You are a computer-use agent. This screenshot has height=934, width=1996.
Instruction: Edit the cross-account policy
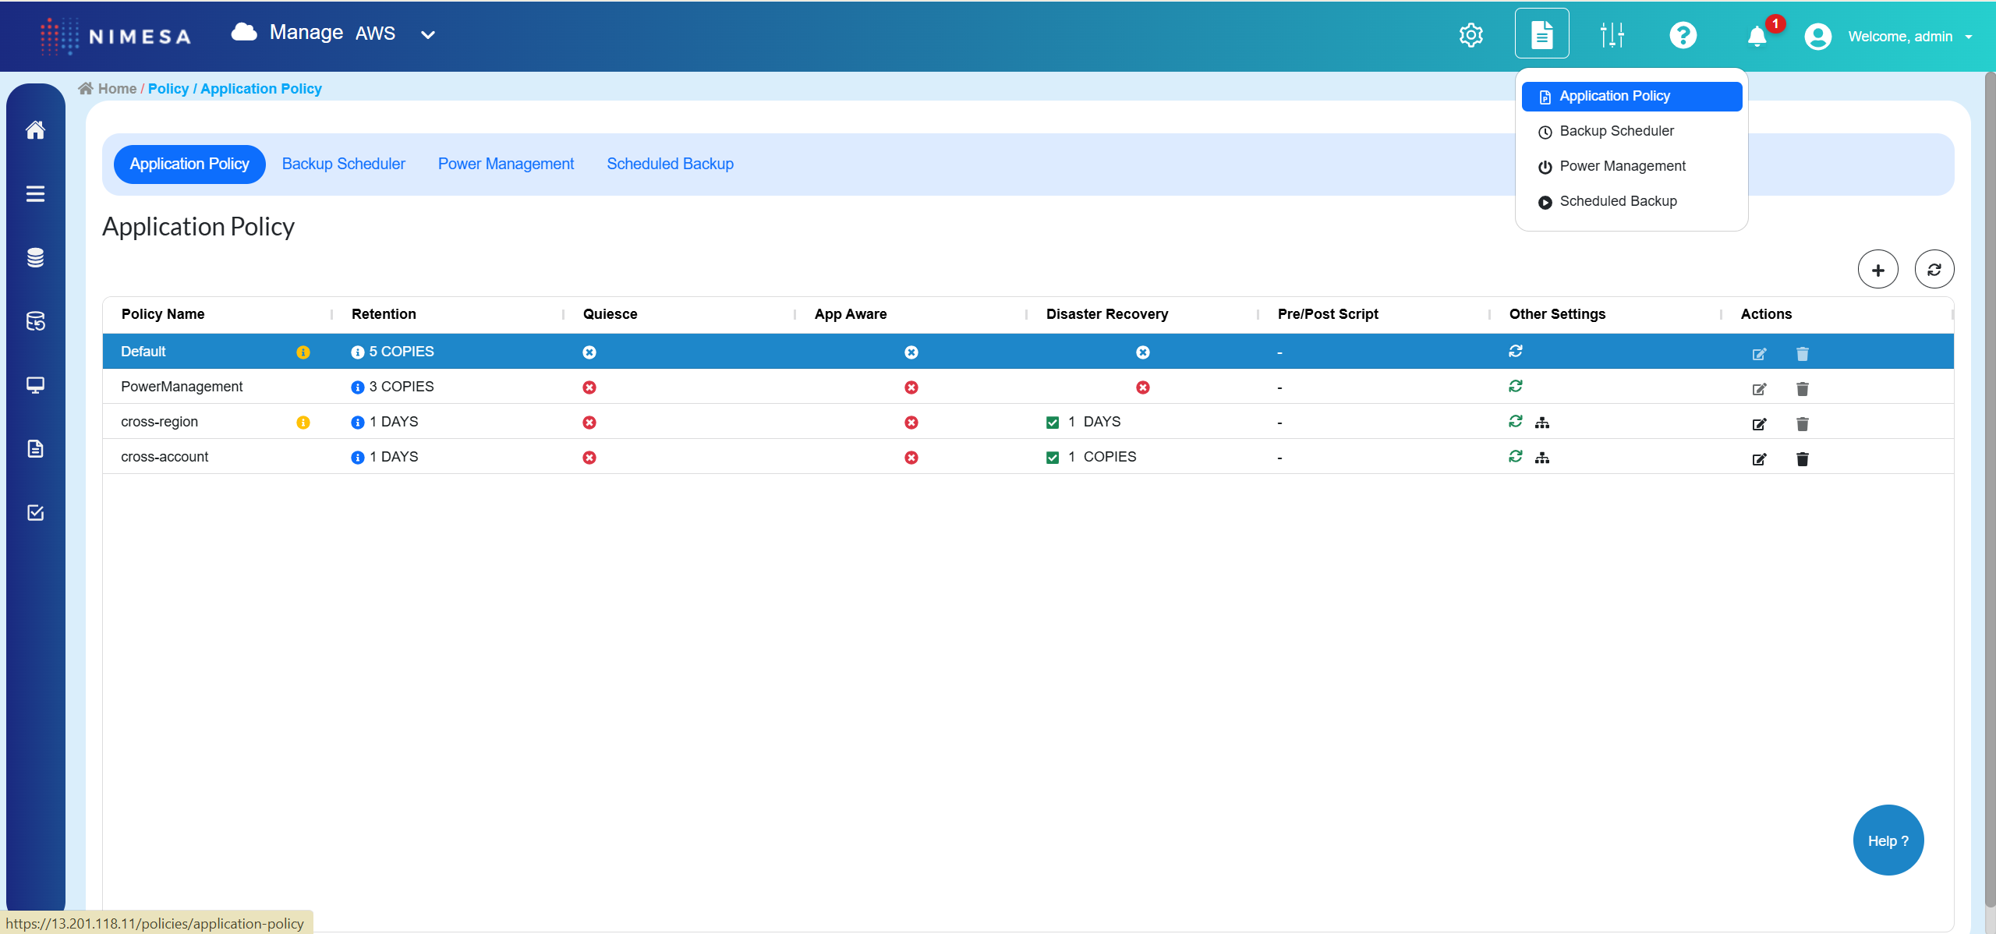pos(1759,459)
